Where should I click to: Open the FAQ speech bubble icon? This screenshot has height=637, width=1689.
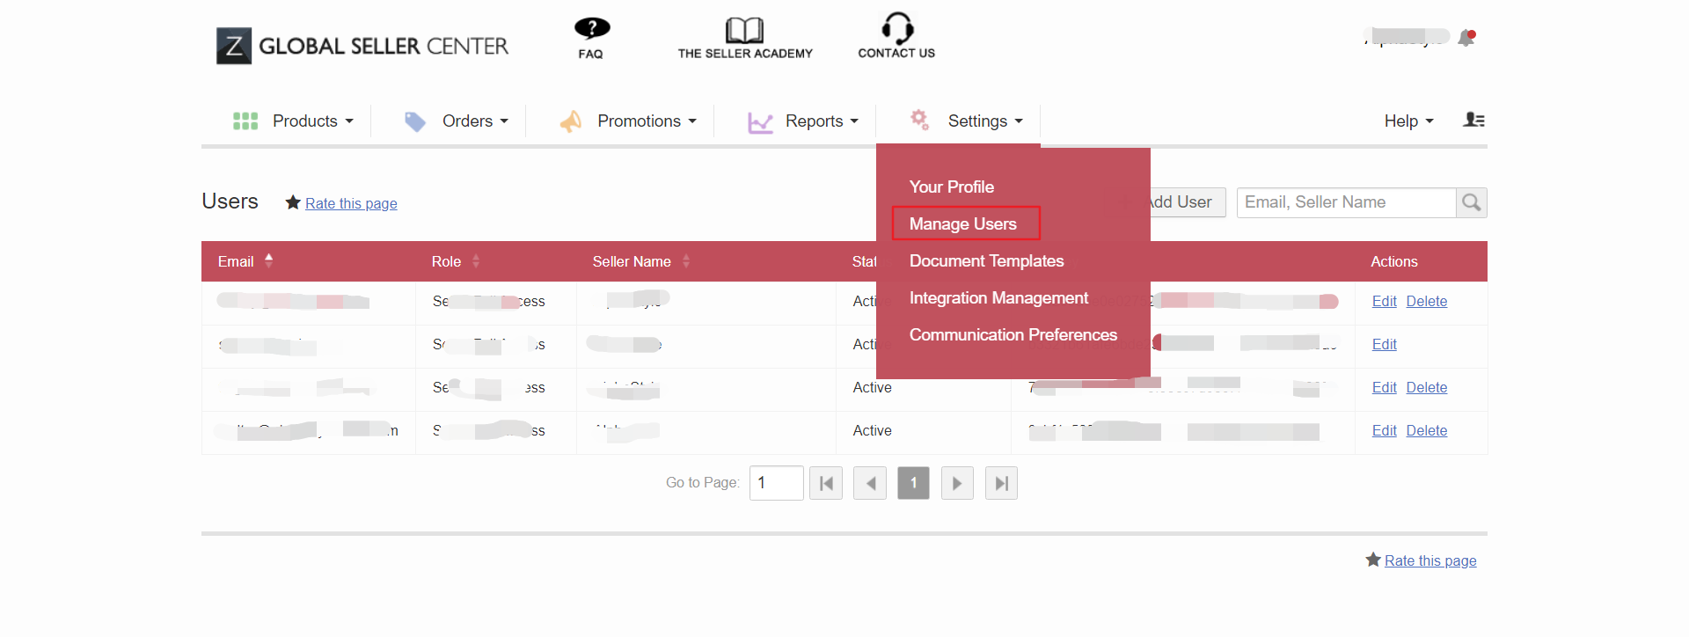tap(592, 29)
